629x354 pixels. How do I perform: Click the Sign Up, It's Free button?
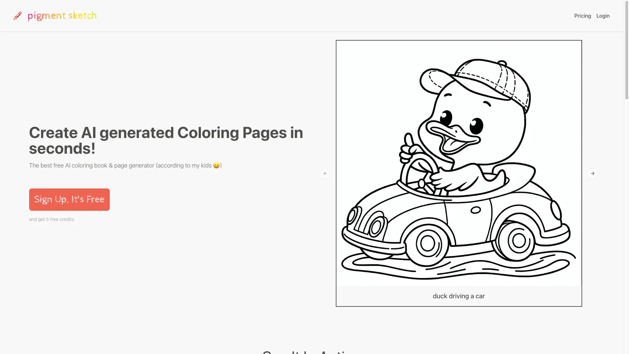point(69,200)
